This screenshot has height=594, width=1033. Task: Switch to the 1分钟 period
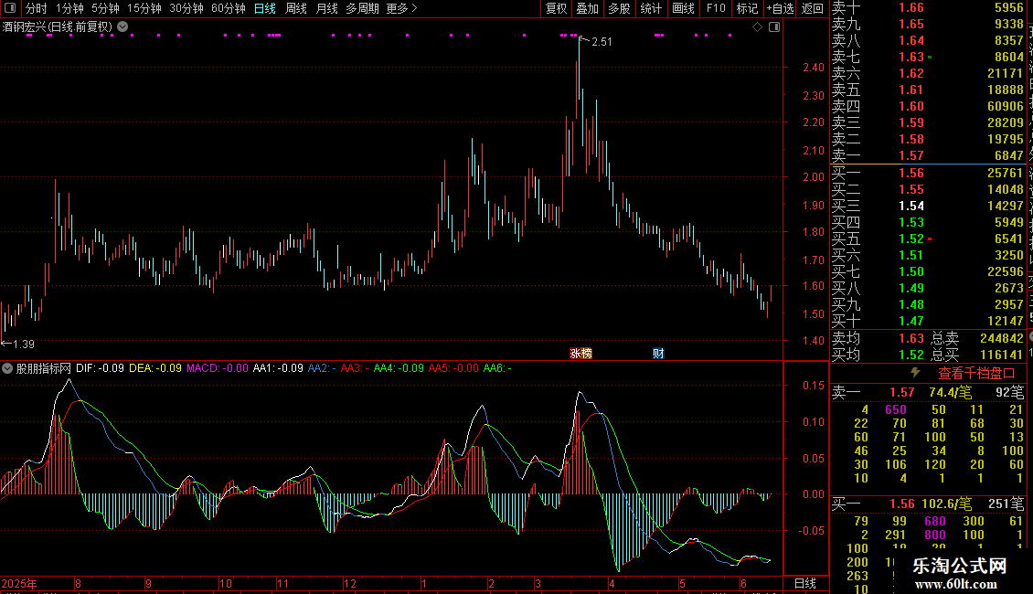[x=69, y=8]
